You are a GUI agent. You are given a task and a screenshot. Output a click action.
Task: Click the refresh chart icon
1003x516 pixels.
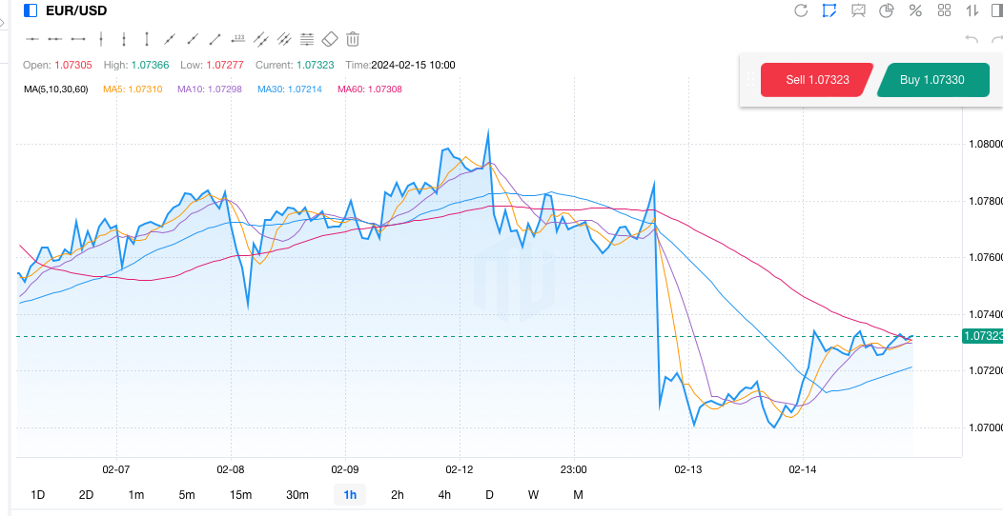[x=801, y=10]
